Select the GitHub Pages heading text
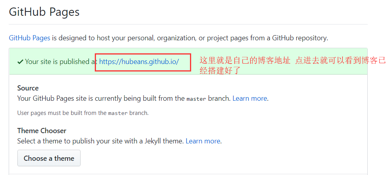Image resolution: width=391 pixels, height=175 pixels. click(44, 12)
